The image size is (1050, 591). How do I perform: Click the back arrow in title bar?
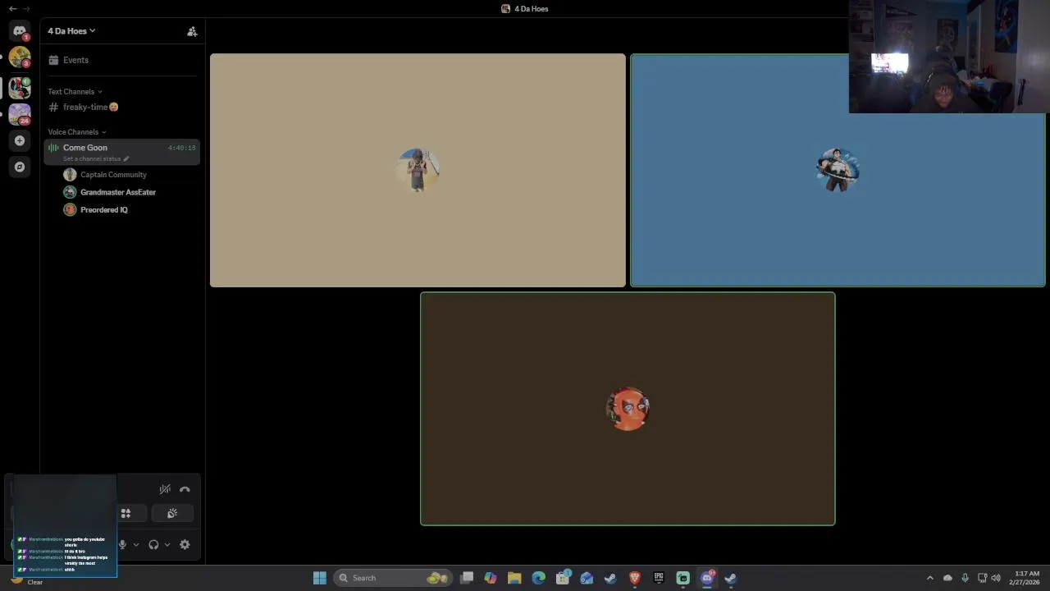coord(12,8)
